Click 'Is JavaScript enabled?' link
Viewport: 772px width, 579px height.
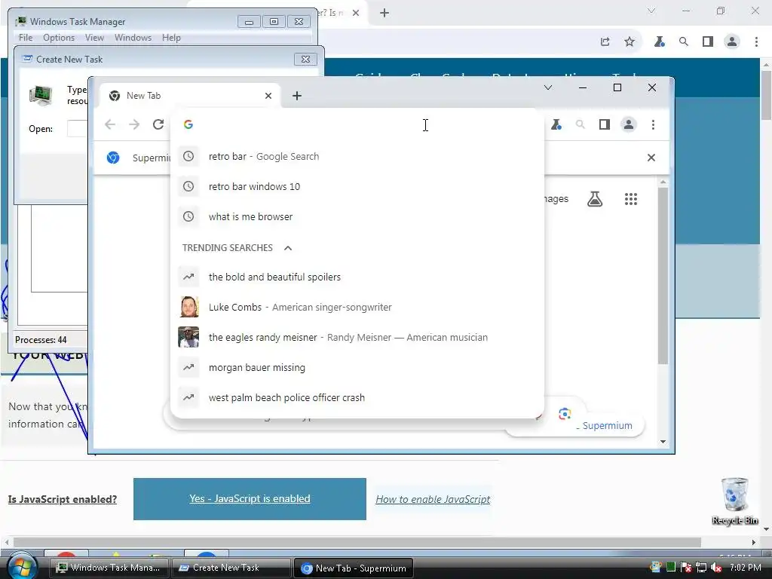pyautogui.click(x=63, y=499)
